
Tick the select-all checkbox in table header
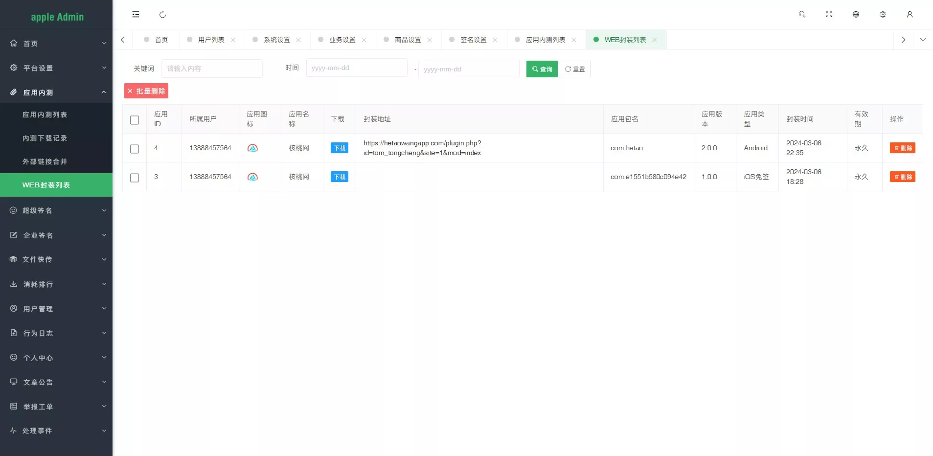(135, 120)
